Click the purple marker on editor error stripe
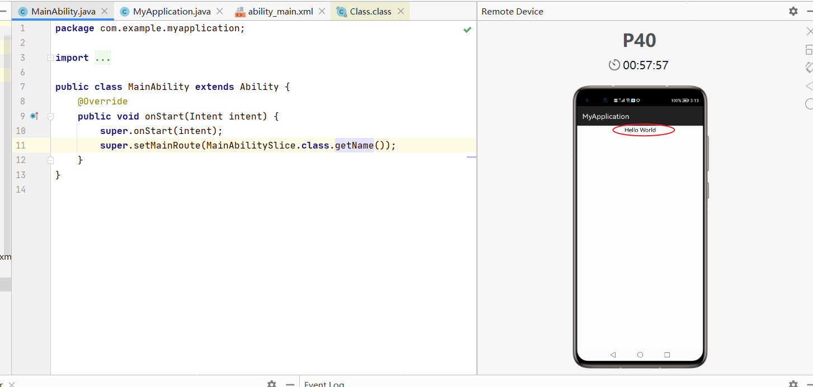This screenshot has height=387, width=813. click(471, 157)
